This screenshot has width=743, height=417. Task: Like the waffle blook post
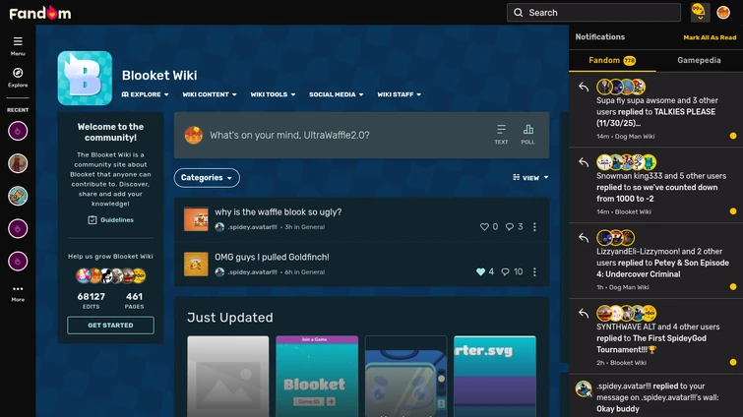click(x=484, y=227)
